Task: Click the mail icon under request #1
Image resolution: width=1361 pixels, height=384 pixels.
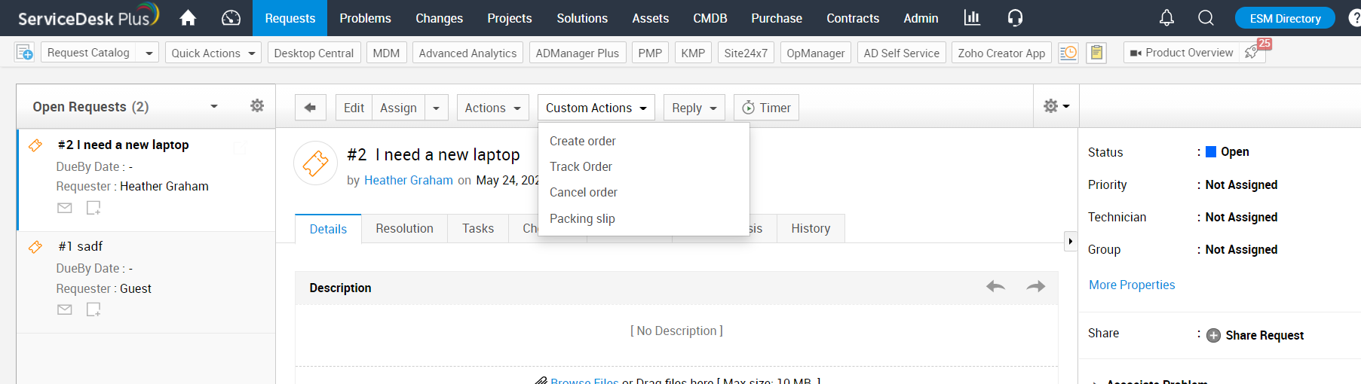Action: click(65, 309)
